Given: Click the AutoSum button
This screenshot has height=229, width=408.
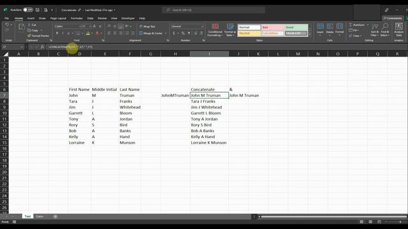Looking at the screenshot, I should (357, 25).
